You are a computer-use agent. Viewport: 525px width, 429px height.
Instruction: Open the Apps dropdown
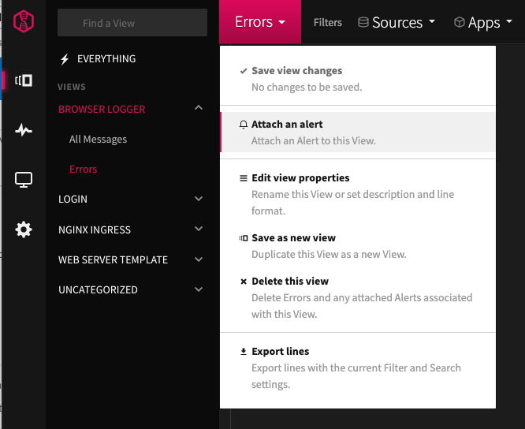pos(483,22)
